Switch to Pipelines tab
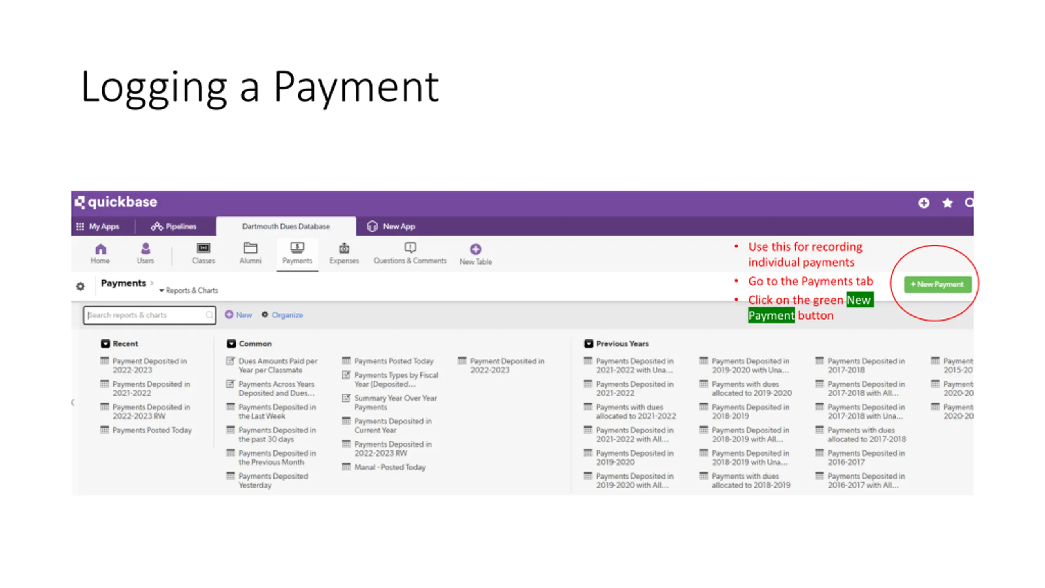Viewport: 1045px width, 588px height. [x=174, y=226]
